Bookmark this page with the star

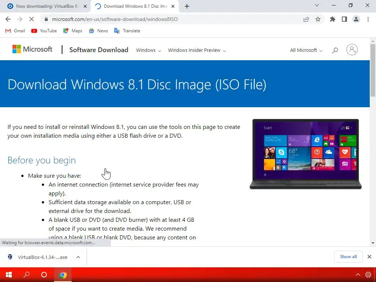point(318,19)
